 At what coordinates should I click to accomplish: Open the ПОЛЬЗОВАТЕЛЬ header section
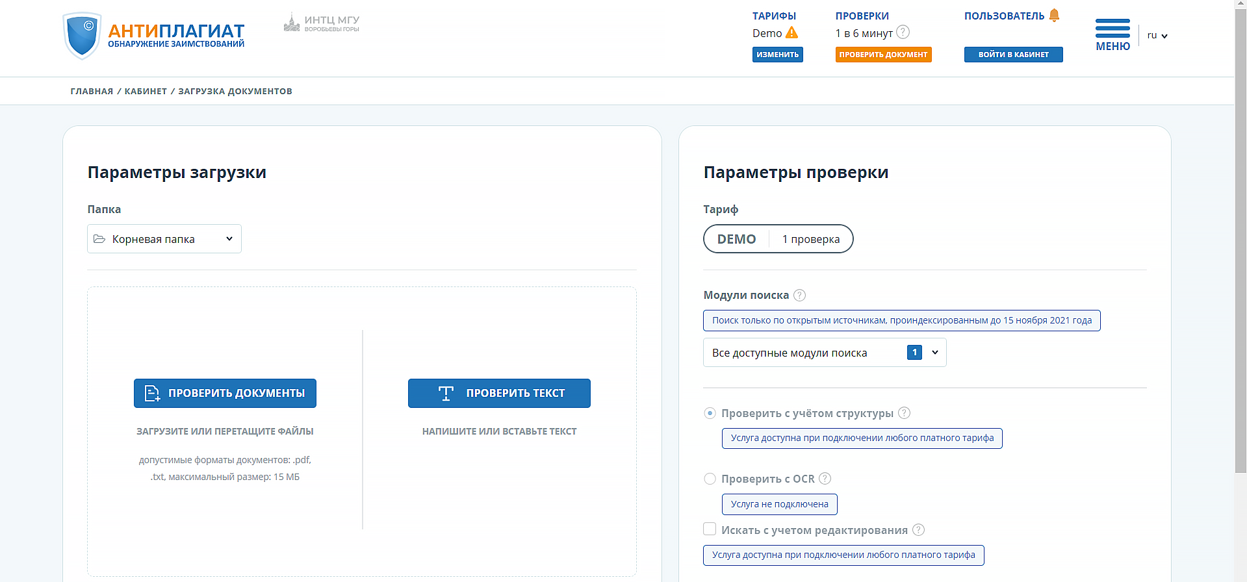(1004, 16)
